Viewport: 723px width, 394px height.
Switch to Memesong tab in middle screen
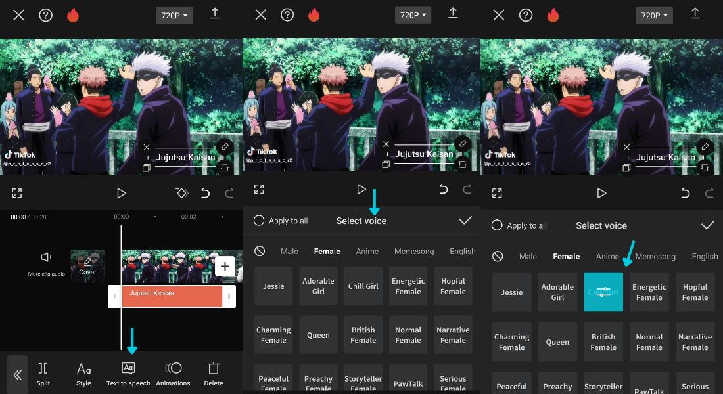[414, 251]
